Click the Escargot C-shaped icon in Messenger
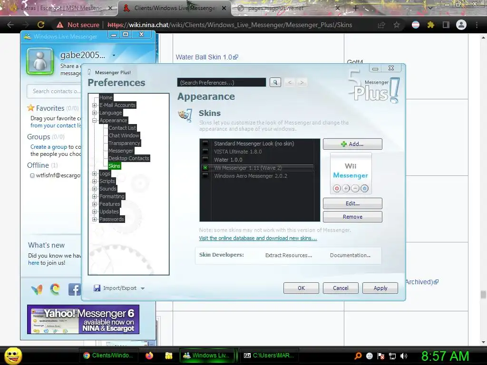 55,289
